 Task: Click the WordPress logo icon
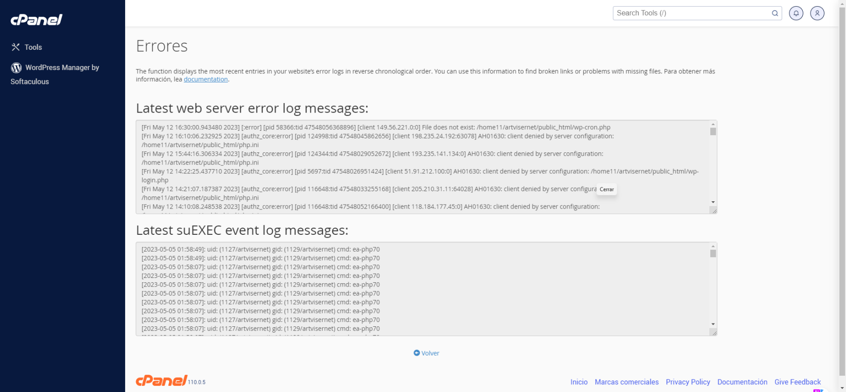pos(16,68)
